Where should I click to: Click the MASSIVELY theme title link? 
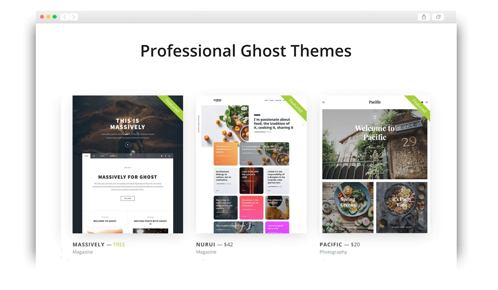tap(89, 245)
